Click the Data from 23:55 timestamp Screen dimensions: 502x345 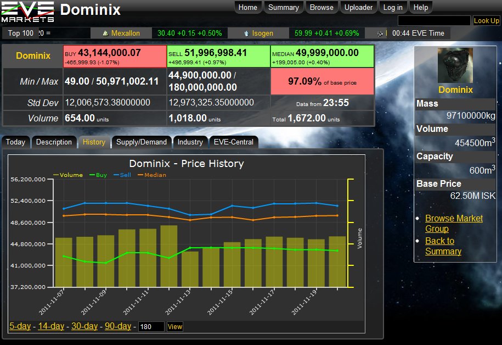[322, 103]
